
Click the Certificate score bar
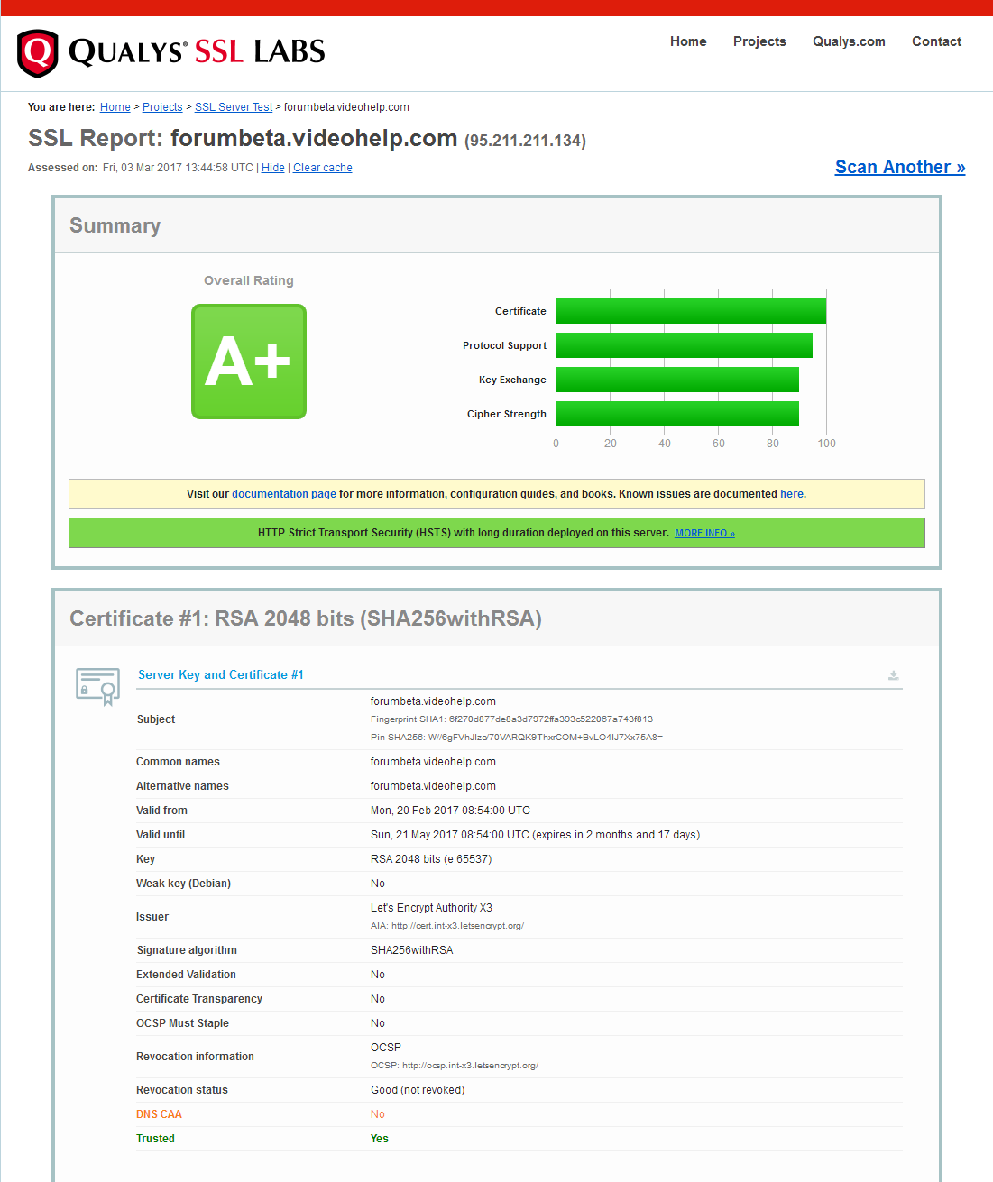click(x=691, y=311)
